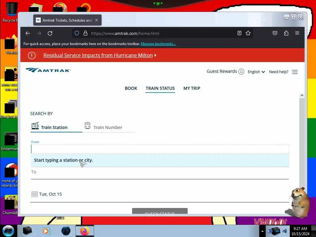Select the Amtrak Tickets, Schedules tab
The image size is (316, 237).
pyautogui.click(x=67, y=20)
